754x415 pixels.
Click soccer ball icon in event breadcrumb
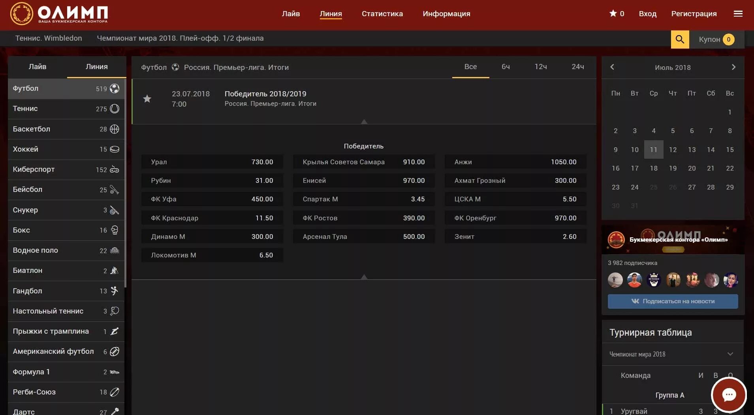click(x=175, y=67)
